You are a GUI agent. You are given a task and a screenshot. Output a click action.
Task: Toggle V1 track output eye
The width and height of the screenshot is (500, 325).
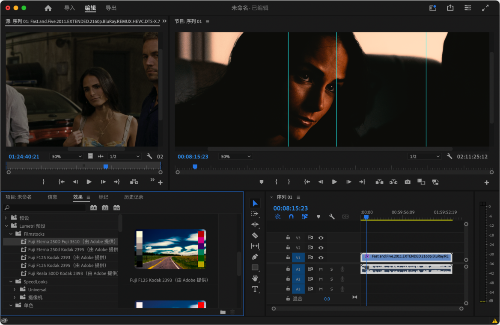coord(321,258)
